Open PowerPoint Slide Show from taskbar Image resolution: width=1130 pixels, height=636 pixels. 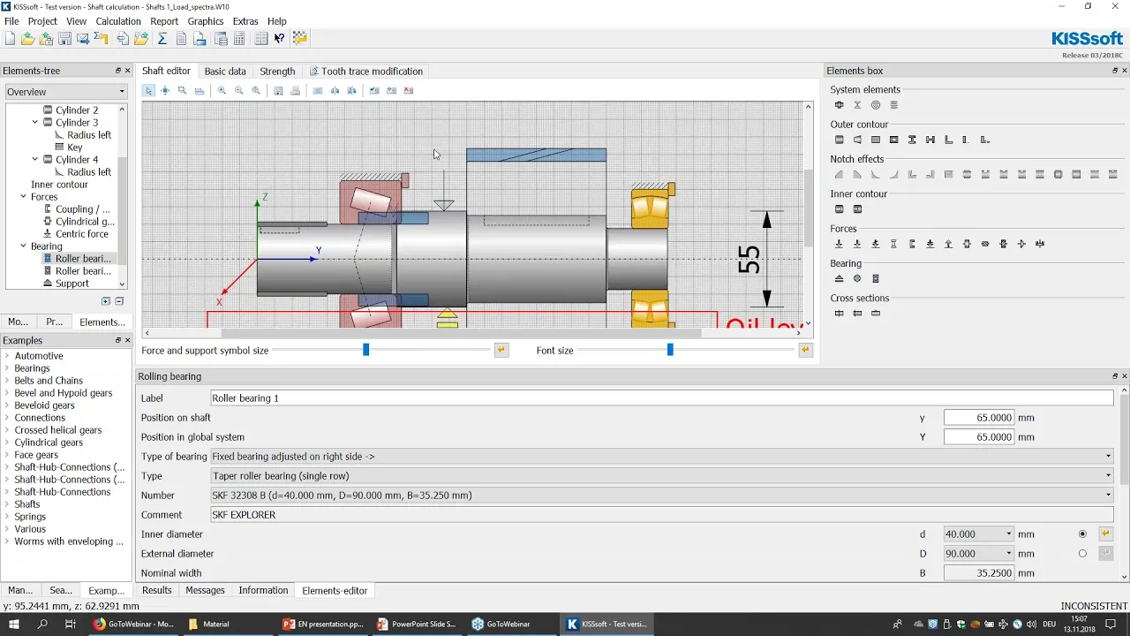click(417, 624)
